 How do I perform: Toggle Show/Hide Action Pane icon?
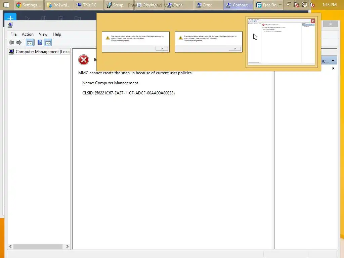click(x=48, y=43)
